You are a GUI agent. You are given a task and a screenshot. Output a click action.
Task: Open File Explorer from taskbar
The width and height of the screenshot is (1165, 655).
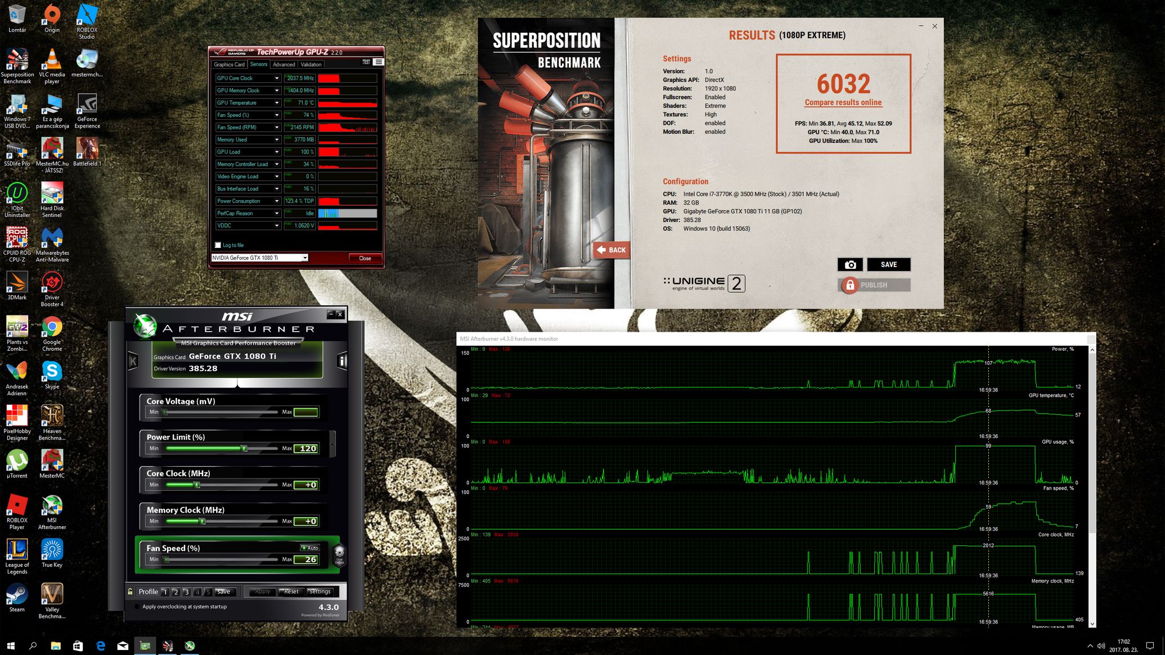pyautogui.click(x=55, y=645)
